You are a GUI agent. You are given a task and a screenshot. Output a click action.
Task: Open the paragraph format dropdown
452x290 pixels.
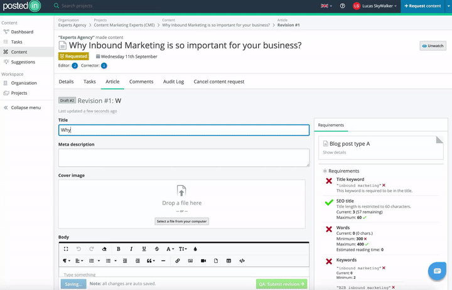(x=67, y=260)
